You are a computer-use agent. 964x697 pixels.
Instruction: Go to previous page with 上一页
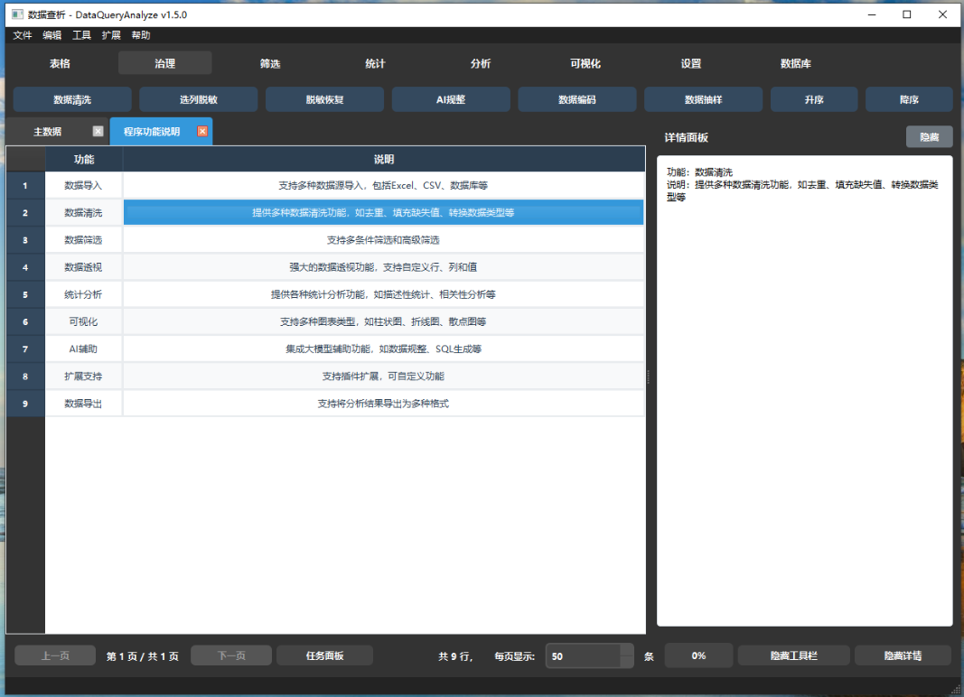(x=55, y=655)
